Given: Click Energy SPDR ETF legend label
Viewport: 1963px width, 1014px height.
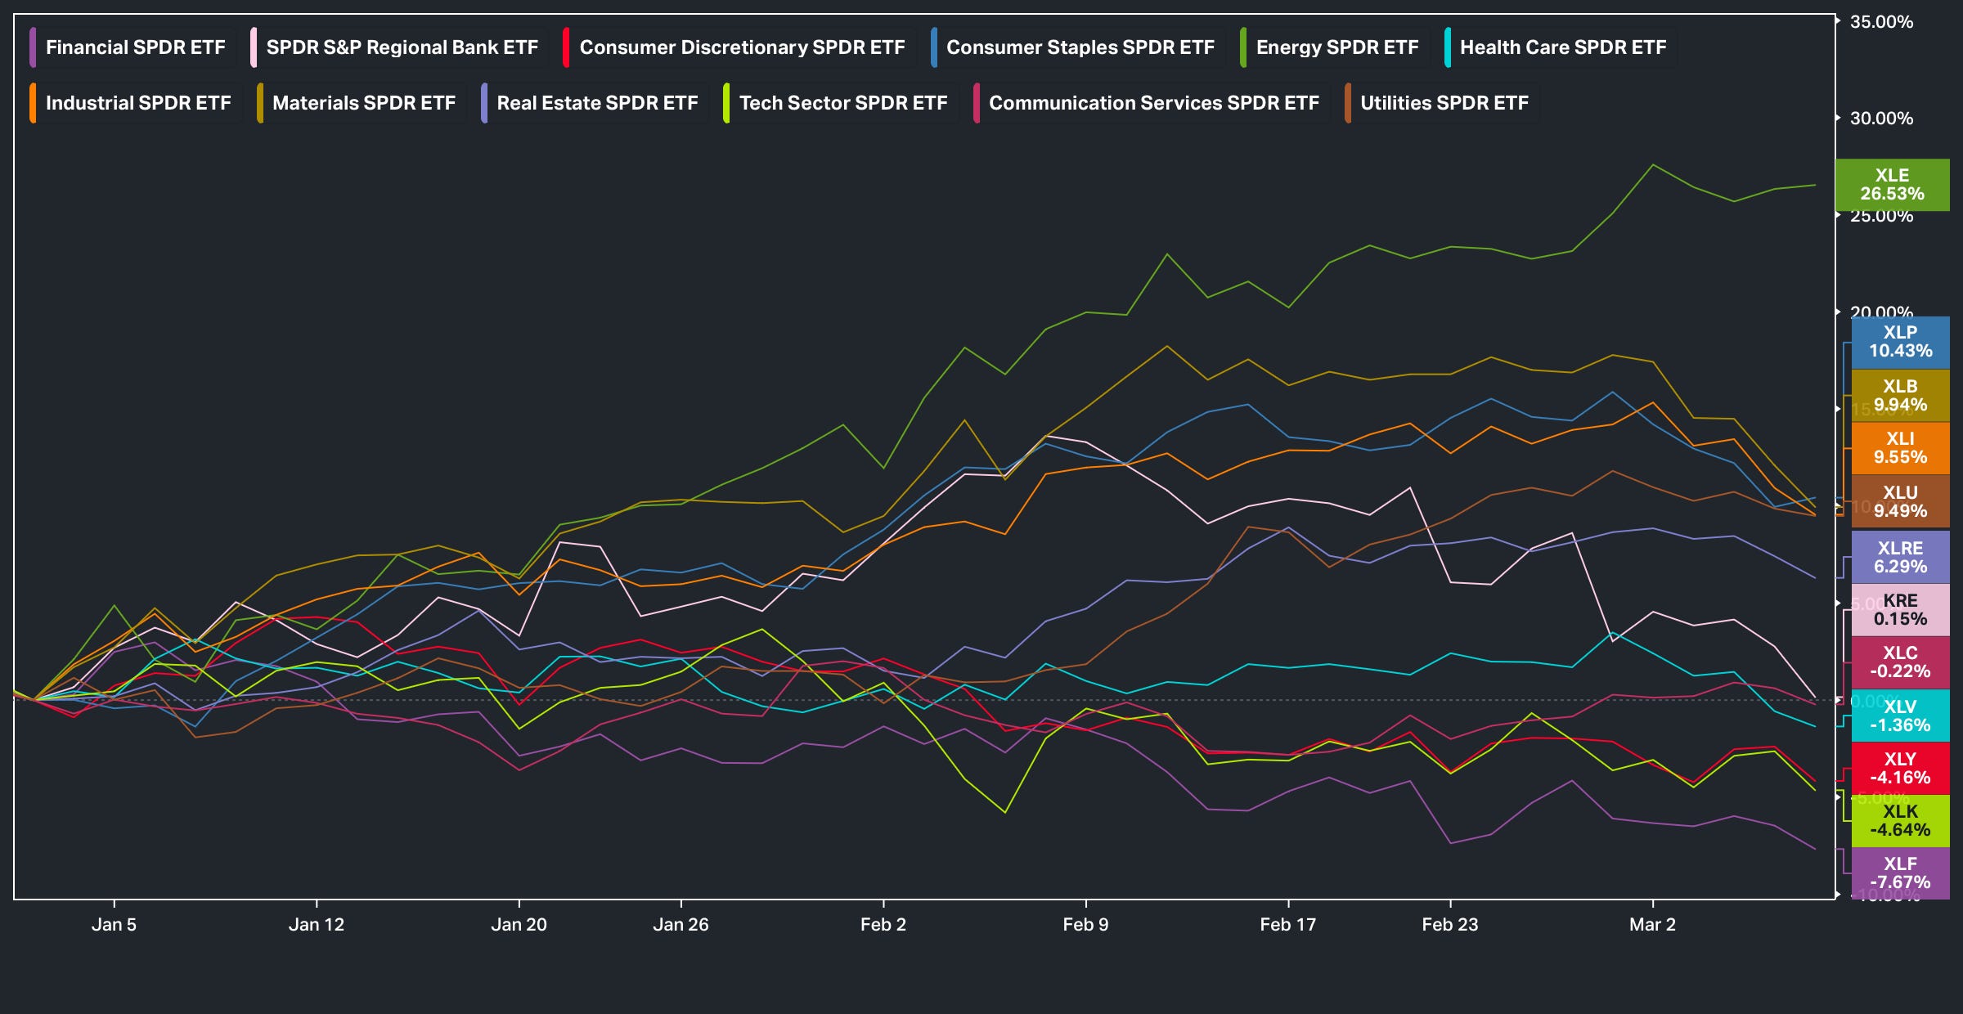Looking at the screenshot, I should tap(1336, 47).
